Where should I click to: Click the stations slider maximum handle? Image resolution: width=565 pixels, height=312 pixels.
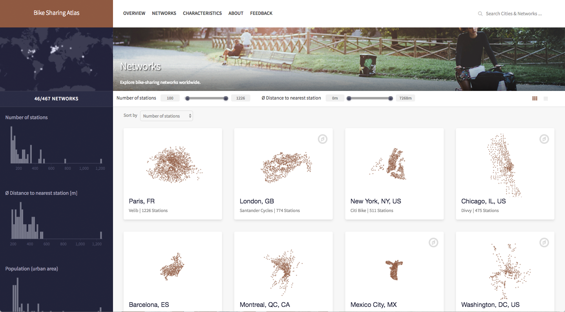(226, 98)
